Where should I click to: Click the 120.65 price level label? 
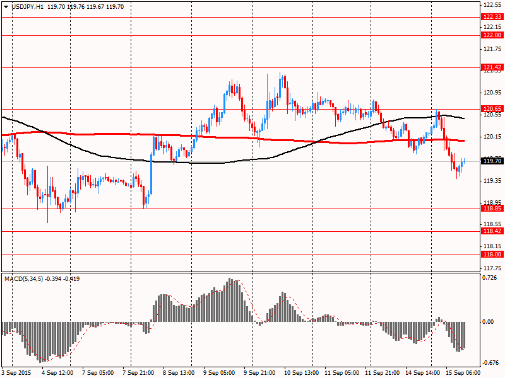tap(491, 109)
